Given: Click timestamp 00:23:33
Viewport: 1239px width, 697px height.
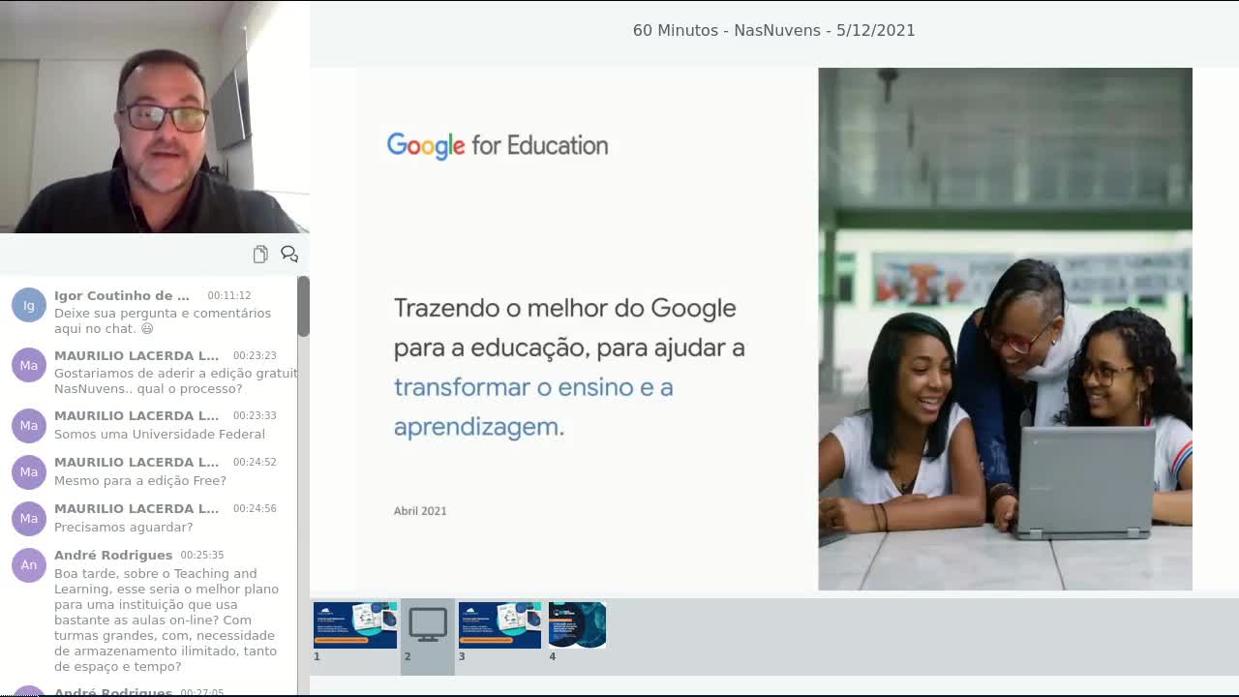Looking at the screenshot, I should 255,415.
